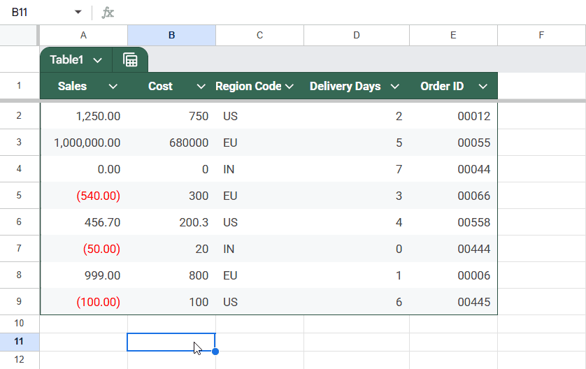Viewport: 586px width, 369px height.
Task: Open the Table1 name dropdown arrow
Action: click(97, 60)
